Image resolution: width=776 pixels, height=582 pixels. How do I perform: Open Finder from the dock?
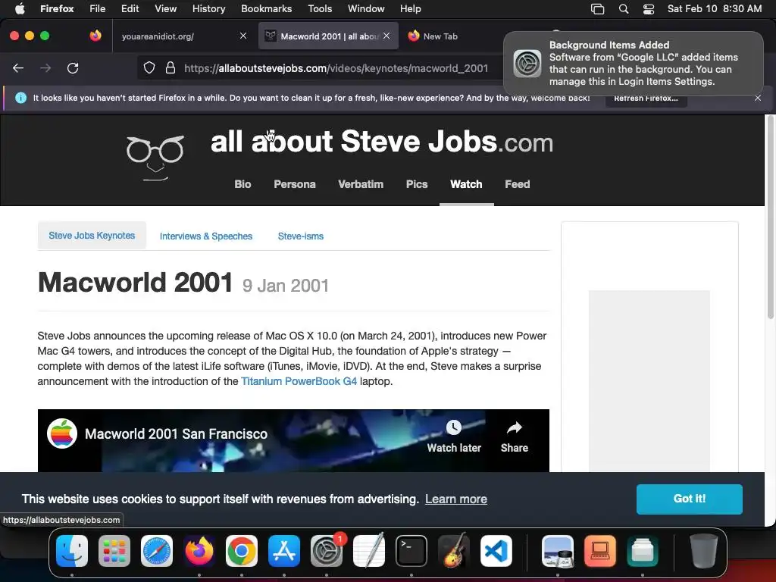[x=72, y=551]
